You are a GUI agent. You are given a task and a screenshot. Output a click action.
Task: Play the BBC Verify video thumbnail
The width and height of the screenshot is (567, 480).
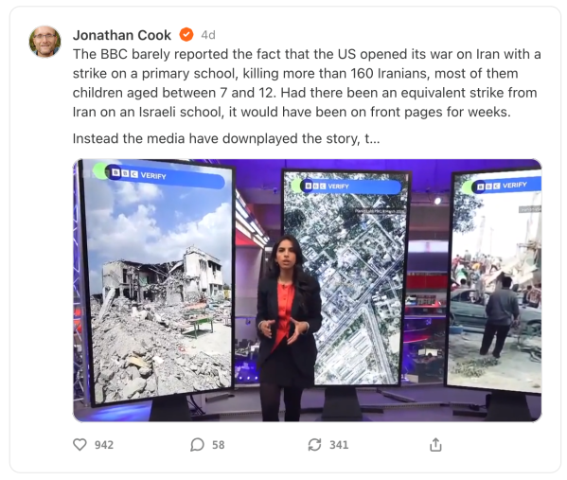pos(308,290)
